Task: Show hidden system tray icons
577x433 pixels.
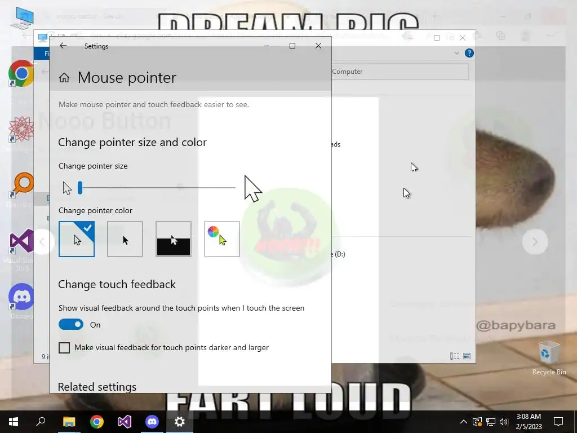Action: pyautogui.click(x=464, y=422)
